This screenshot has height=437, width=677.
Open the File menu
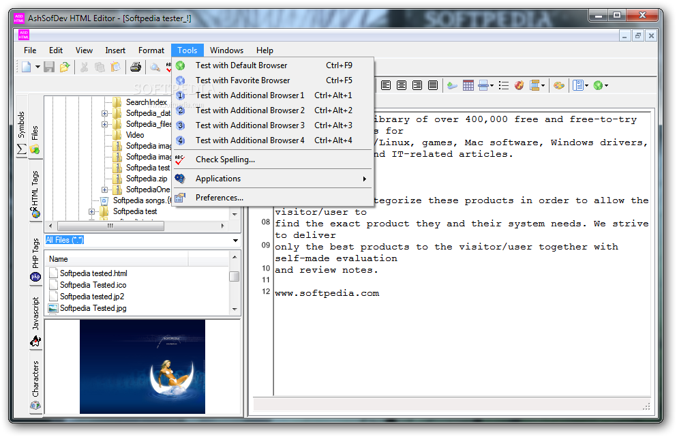(30, 50)
